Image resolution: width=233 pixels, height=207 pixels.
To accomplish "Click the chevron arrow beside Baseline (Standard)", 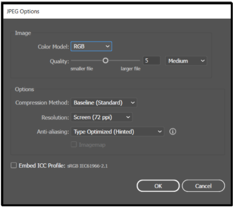I will pyautogui.click(x=132, y=103).
